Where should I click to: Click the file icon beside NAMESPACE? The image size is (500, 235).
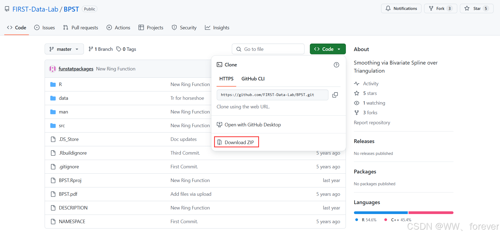(x=53, y=222)
